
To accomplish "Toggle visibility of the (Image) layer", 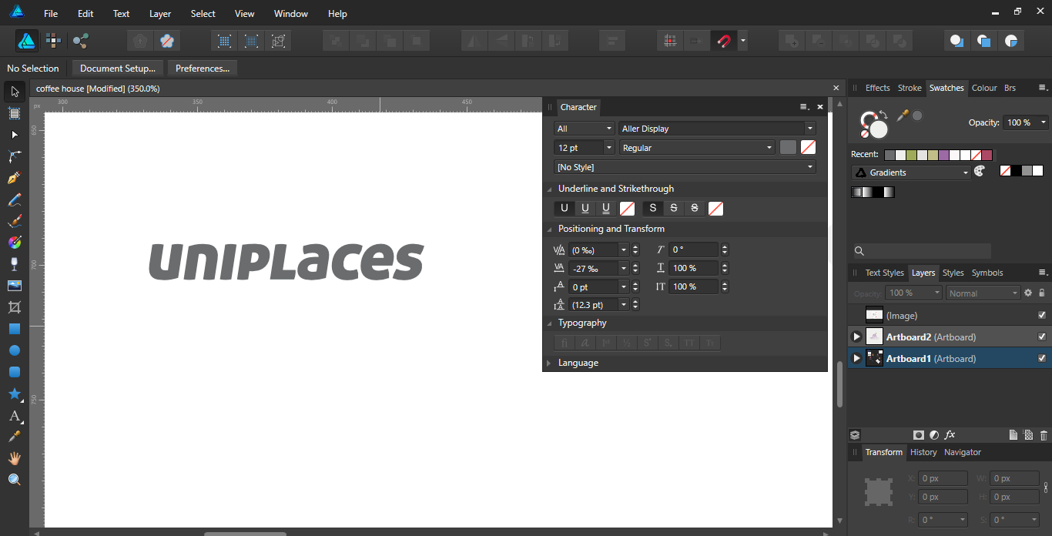I will (x=1042, y=315).
